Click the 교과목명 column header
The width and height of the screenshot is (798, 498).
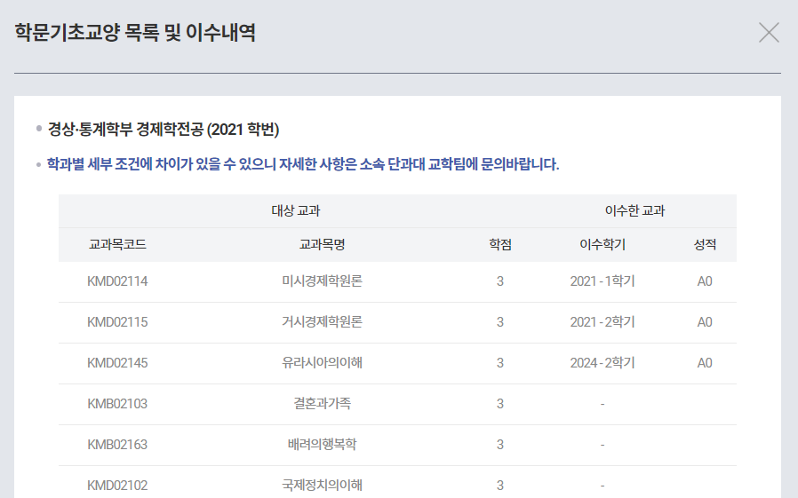click(x=322, y=244)
